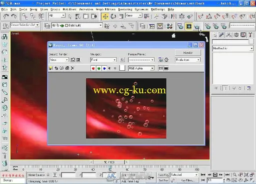Viewport: 256px width, 184px height.
Task: Jump to the end of animation
Action: click(227, 175)
